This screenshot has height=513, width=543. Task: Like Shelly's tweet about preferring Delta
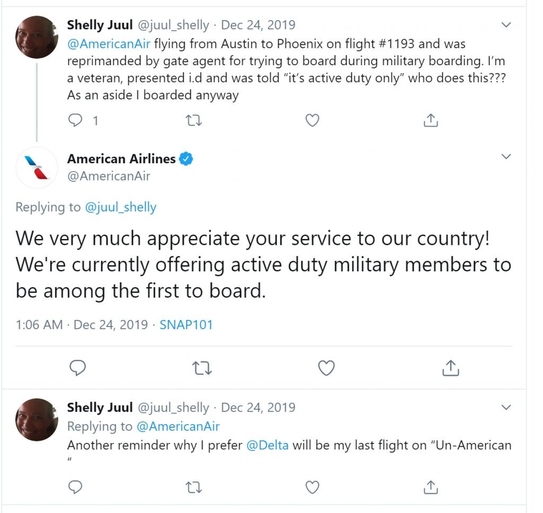[312, 487]
